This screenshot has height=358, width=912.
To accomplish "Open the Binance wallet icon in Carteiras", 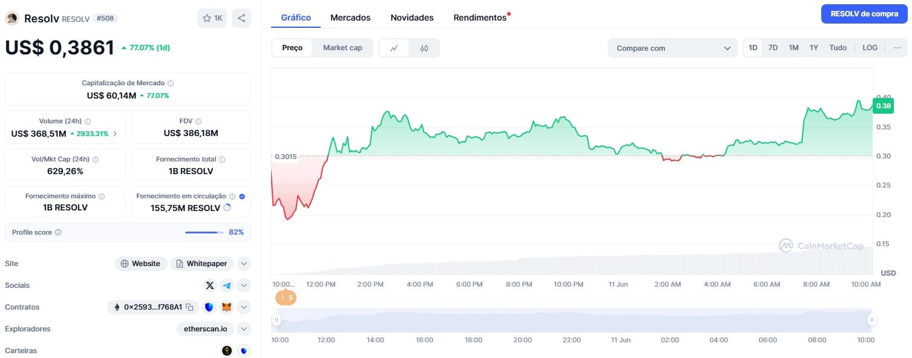I will [227, 351].
